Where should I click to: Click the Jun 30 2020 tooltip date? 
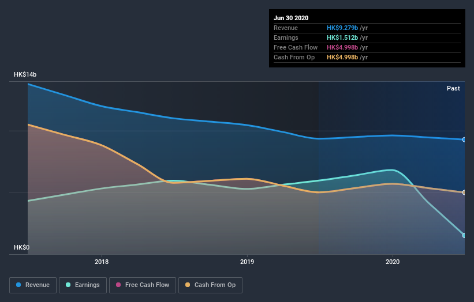(291, 18)
